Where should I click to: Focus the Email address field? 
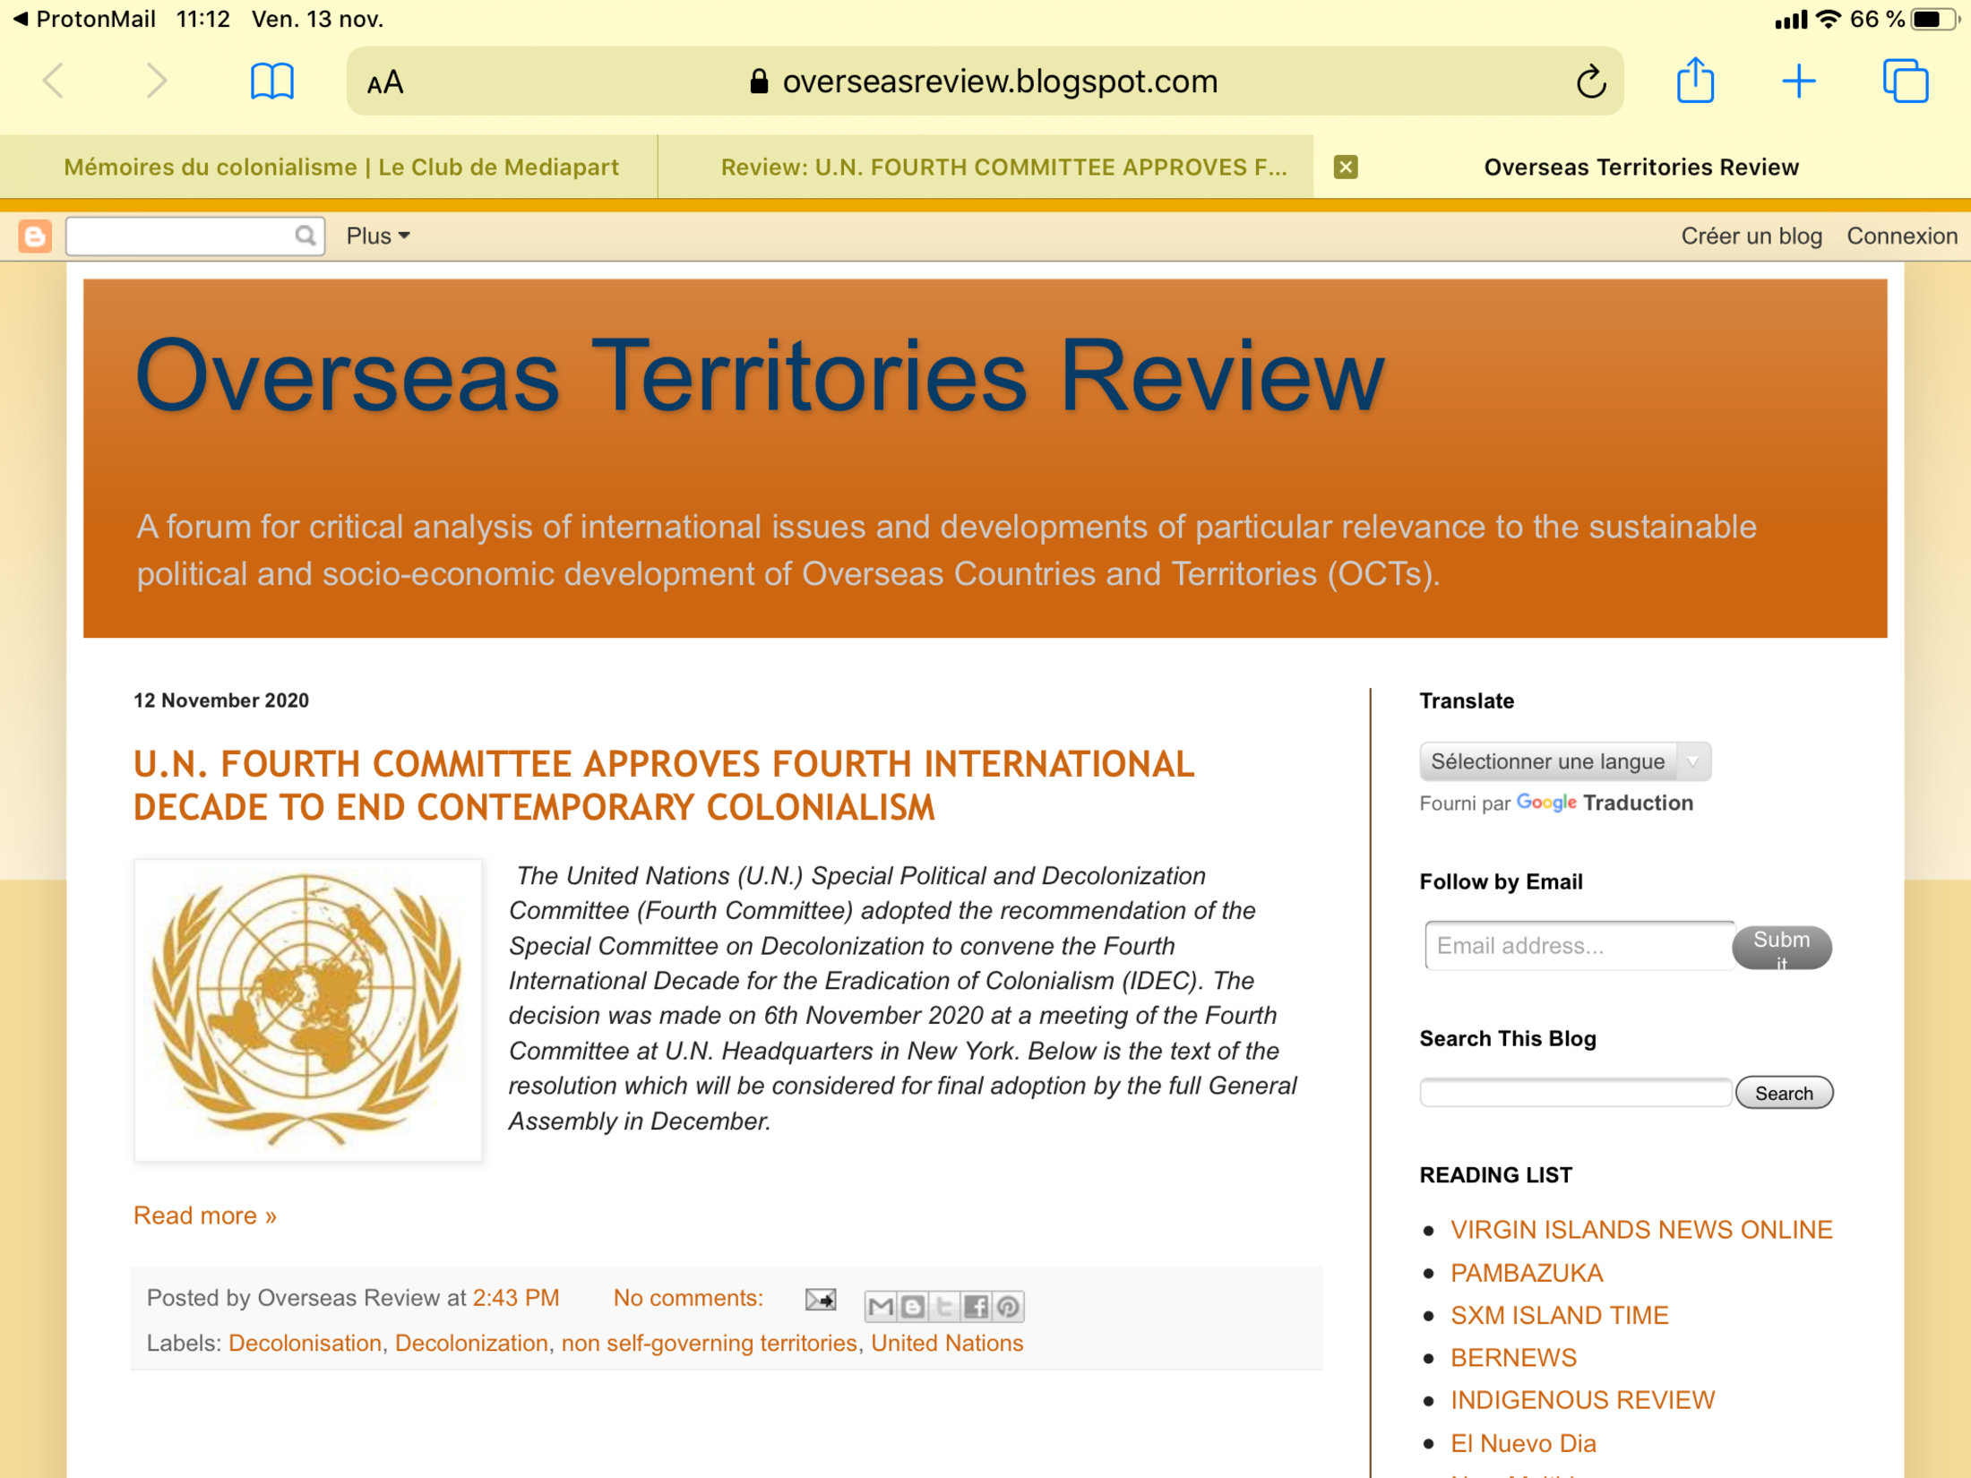click(x=1579, y=945)
